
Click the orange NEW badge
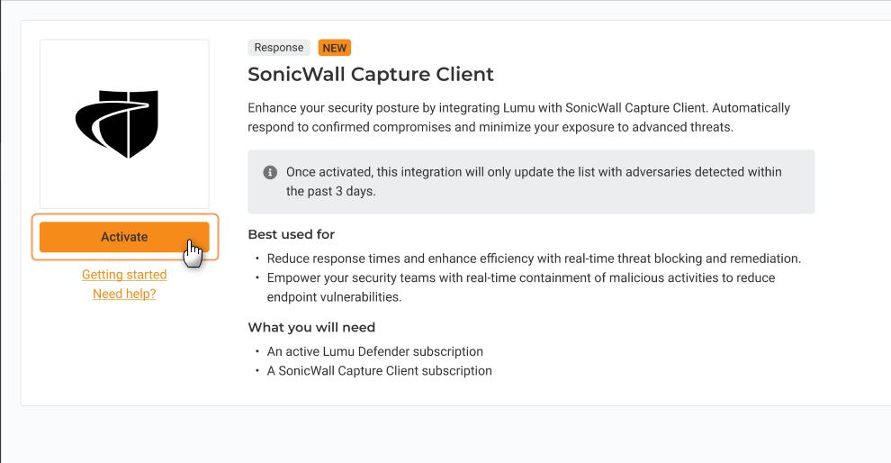335,48
